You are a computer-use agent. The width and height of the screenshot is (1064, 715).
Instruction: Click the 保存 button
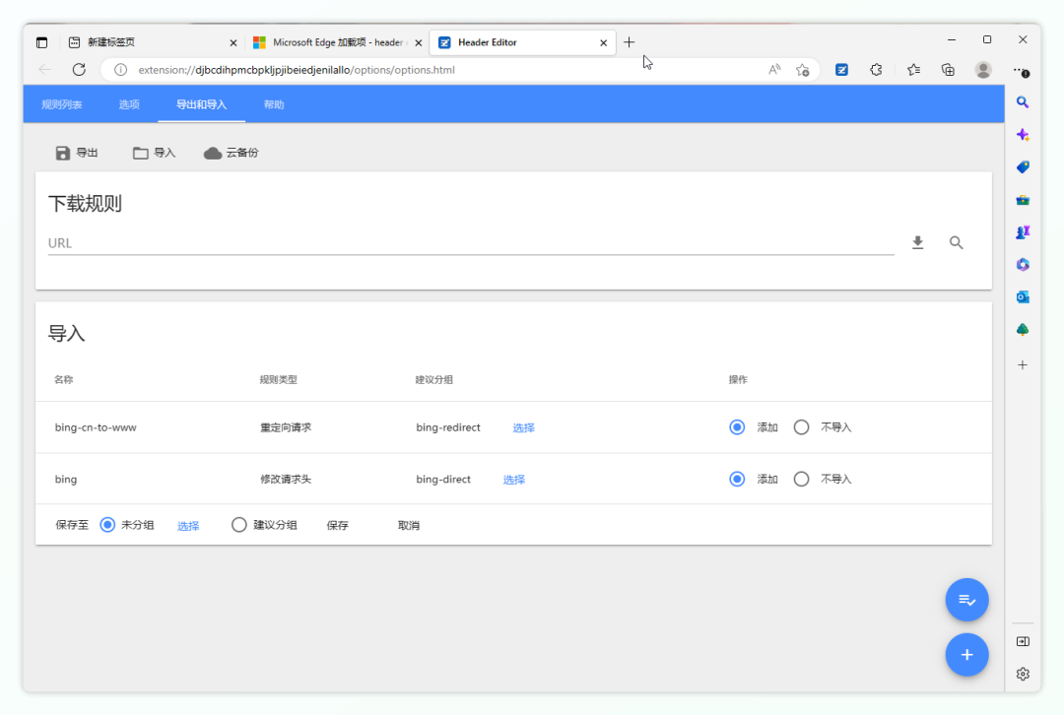point(337,526)
